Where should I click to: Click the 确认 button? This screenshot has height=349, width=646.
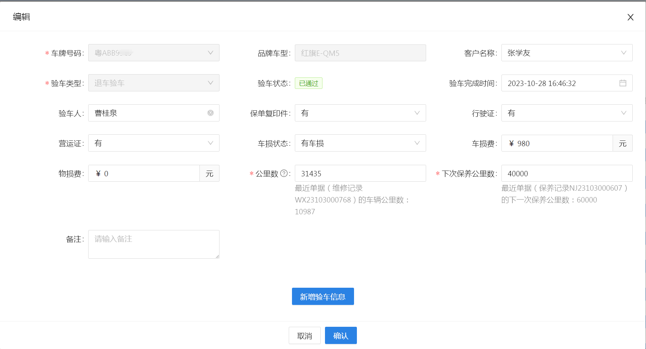coord(340,335)
